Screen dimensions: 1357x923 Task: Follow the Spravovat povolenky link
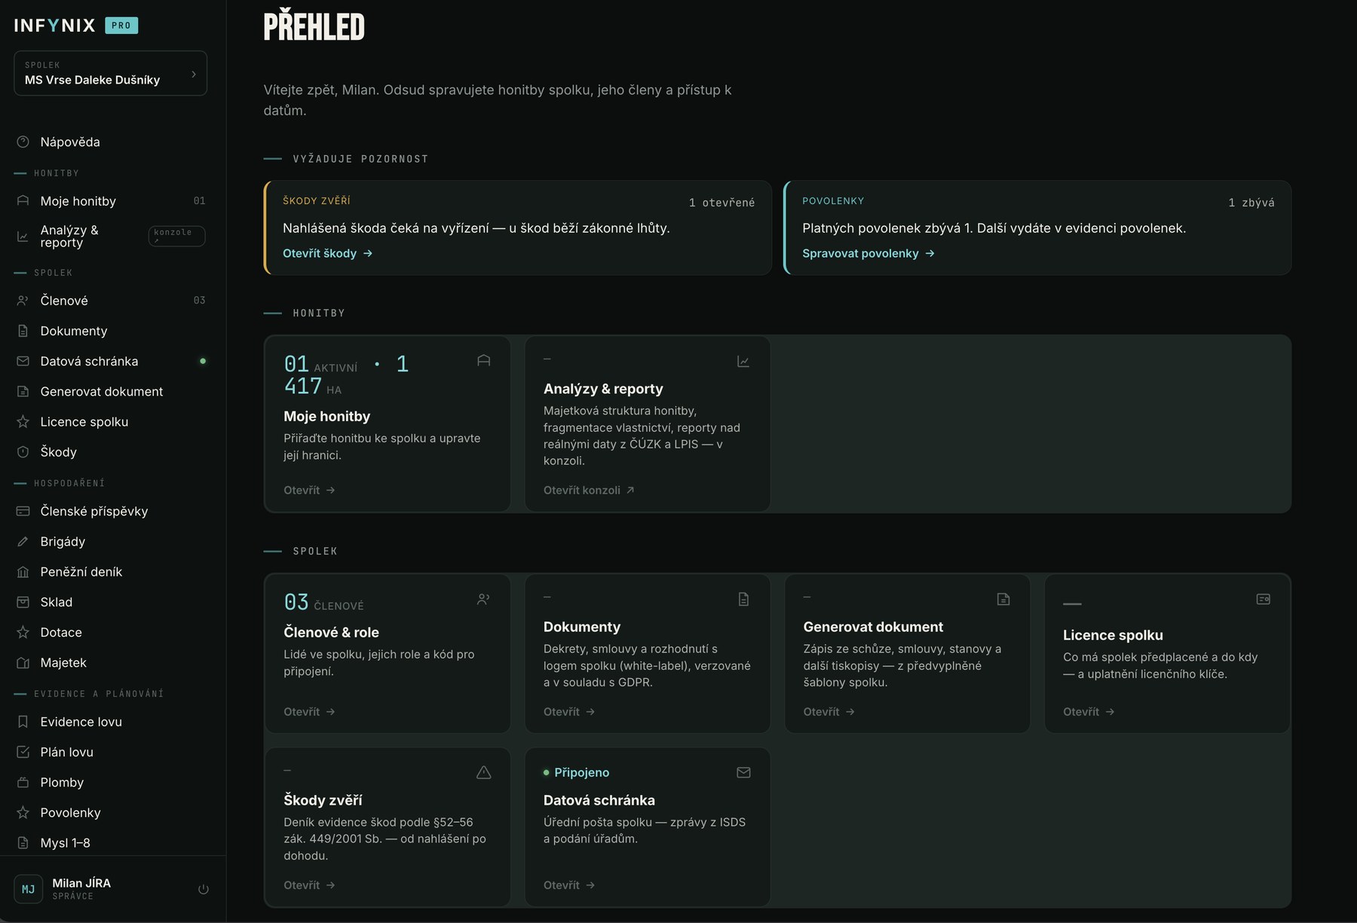(868, 253)
